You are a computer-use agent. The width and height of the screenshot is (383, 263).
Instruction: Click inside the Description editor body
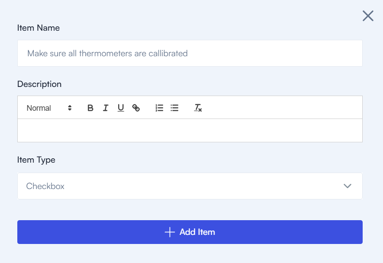(x=190, y=130)
